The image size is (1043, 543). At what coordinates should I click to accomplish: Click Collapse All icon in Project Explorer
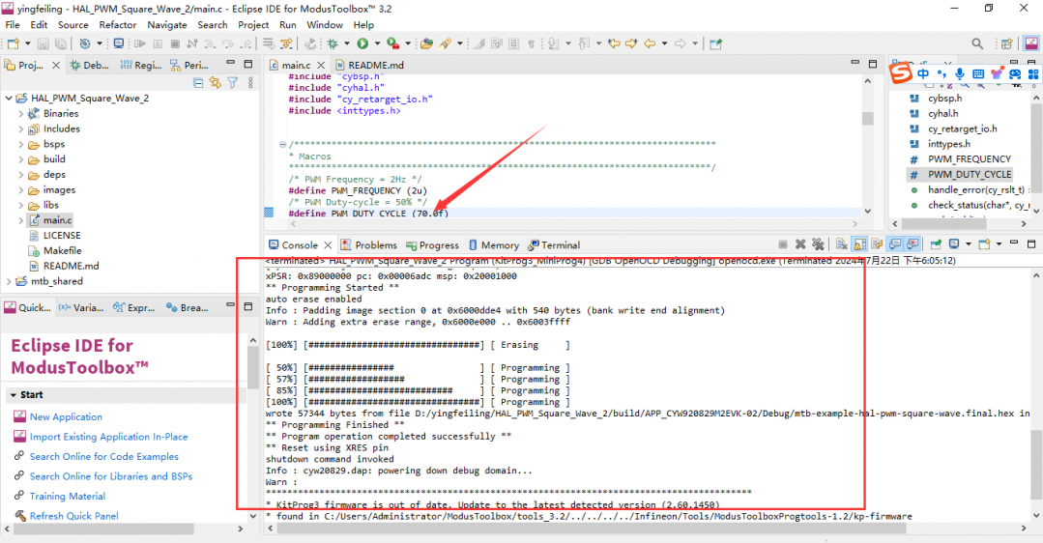tap(198, 82)
